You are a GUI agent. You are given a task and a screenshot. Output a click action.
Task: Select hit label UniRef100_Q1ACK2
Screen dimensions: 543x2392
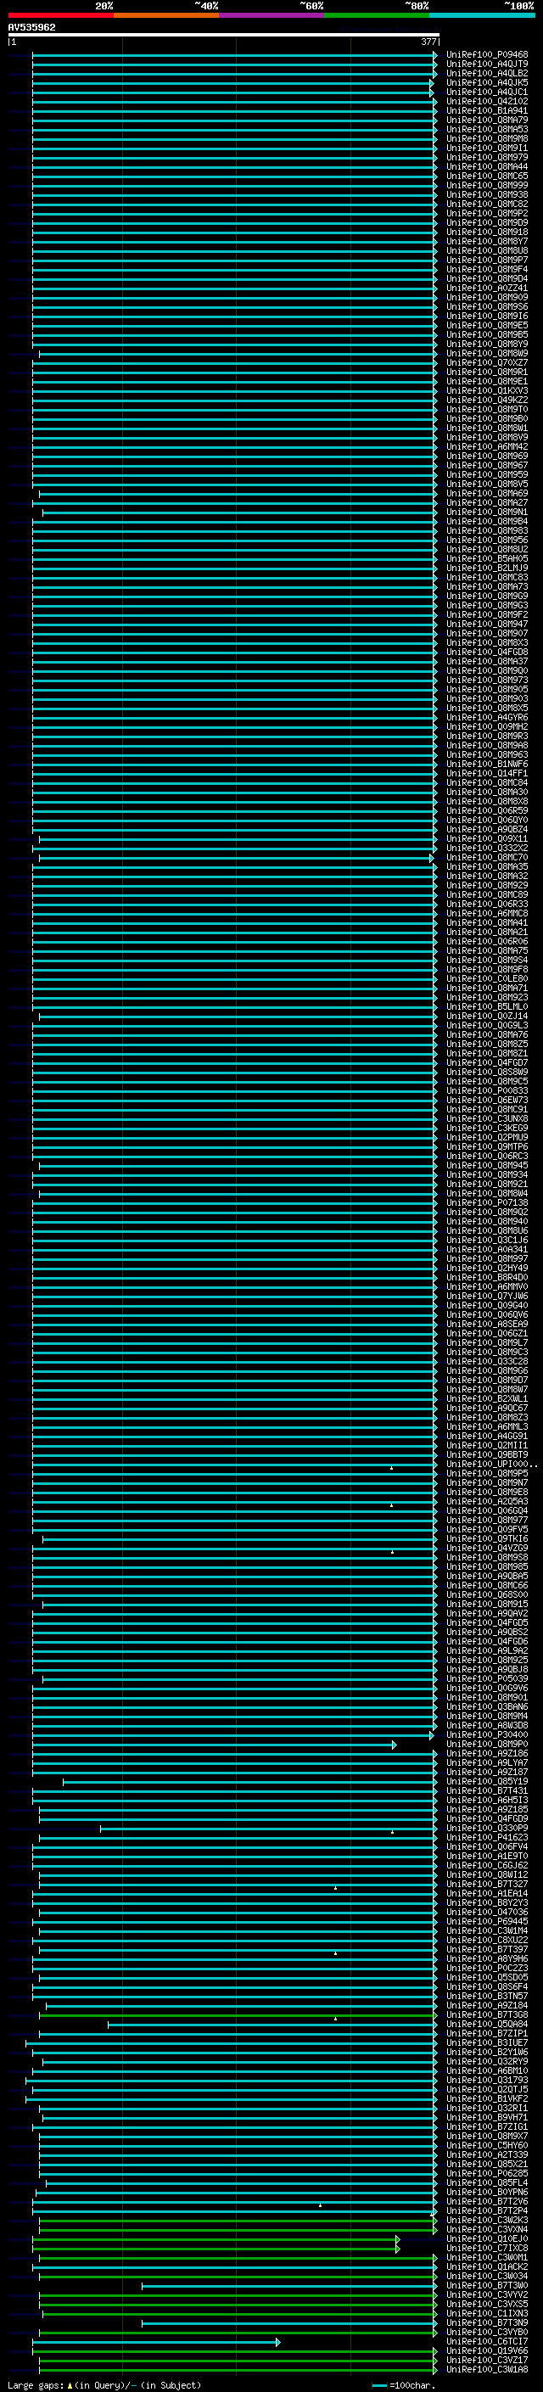[487, 2266]
